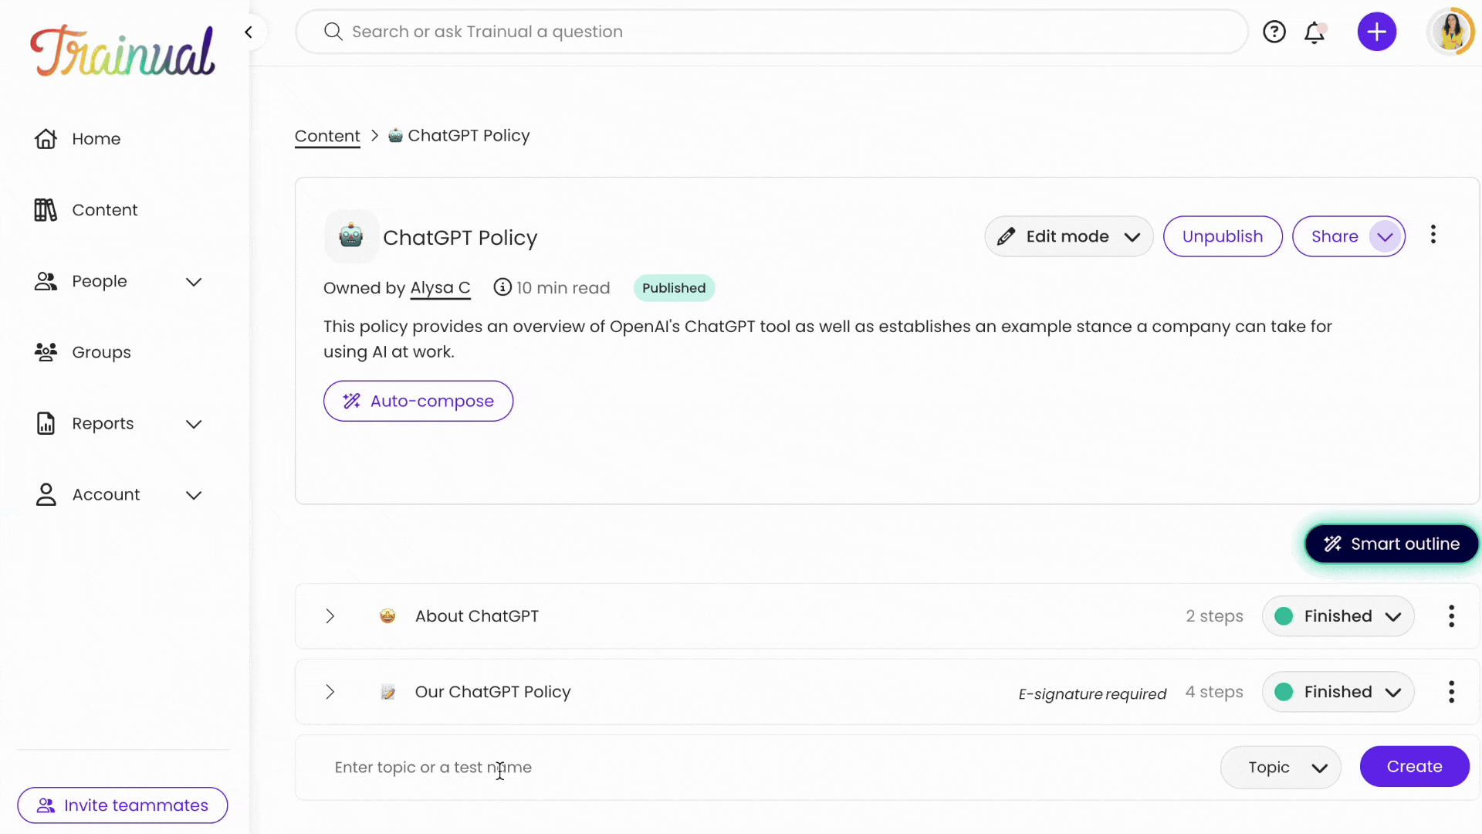Open the Topic type dropdown

(1280, 767)
